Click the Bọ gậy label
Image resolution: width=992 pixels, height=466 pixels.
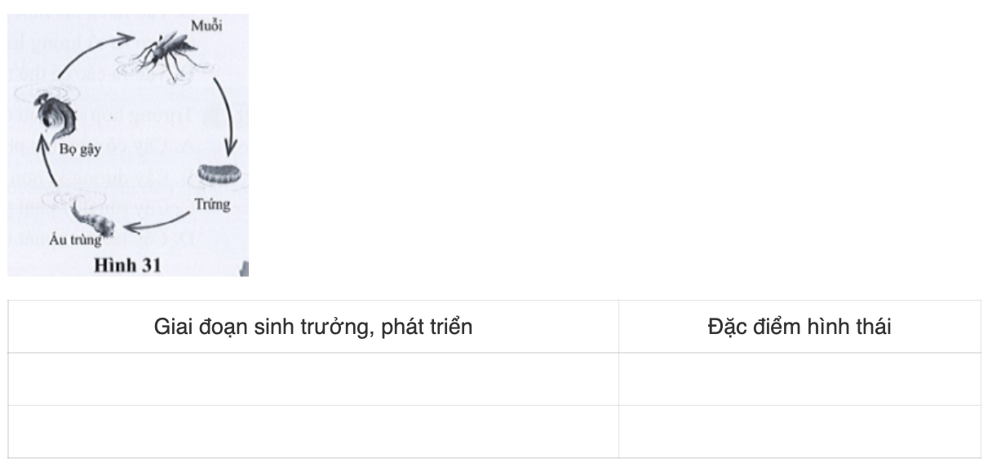pyautogui.click(x=80, y=150)
